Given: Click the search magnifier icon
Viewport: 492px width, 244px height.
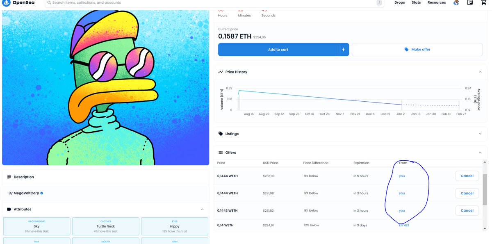Looking at the screenshot, I should click(49, 2).
